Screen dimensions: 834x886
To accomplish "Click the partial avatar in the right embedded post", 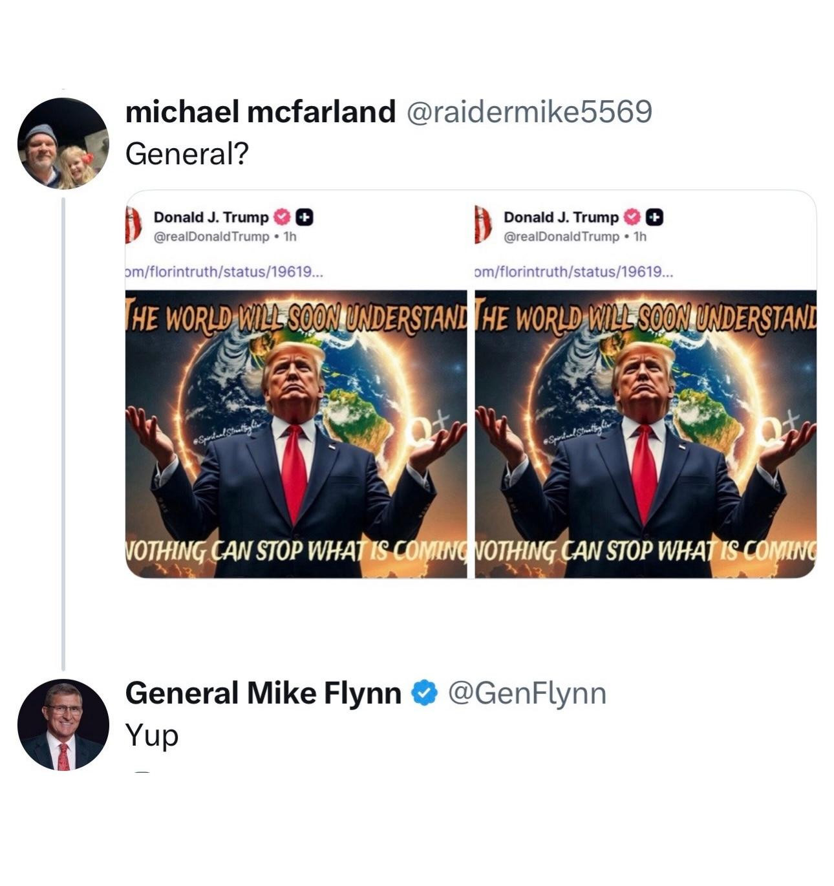I will coord(482,225).
